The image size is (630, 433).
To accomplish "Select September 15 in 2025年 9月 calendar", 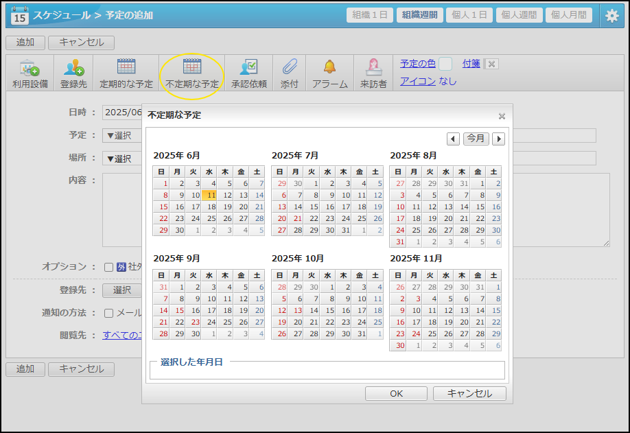I will [x=177, y=310].
